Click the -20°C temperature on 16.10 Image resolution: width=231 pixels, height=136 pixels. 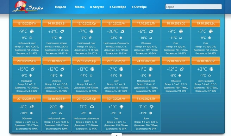[113, 31]
